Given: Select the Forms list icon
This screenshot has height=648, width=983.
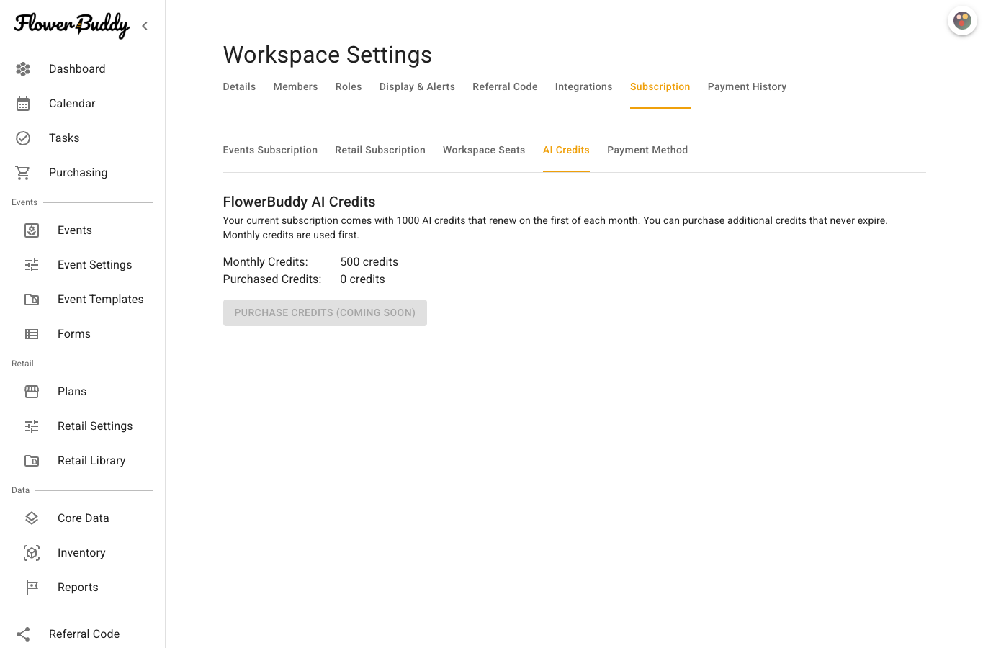Looking at the screenshot, I should pos(32,334).
